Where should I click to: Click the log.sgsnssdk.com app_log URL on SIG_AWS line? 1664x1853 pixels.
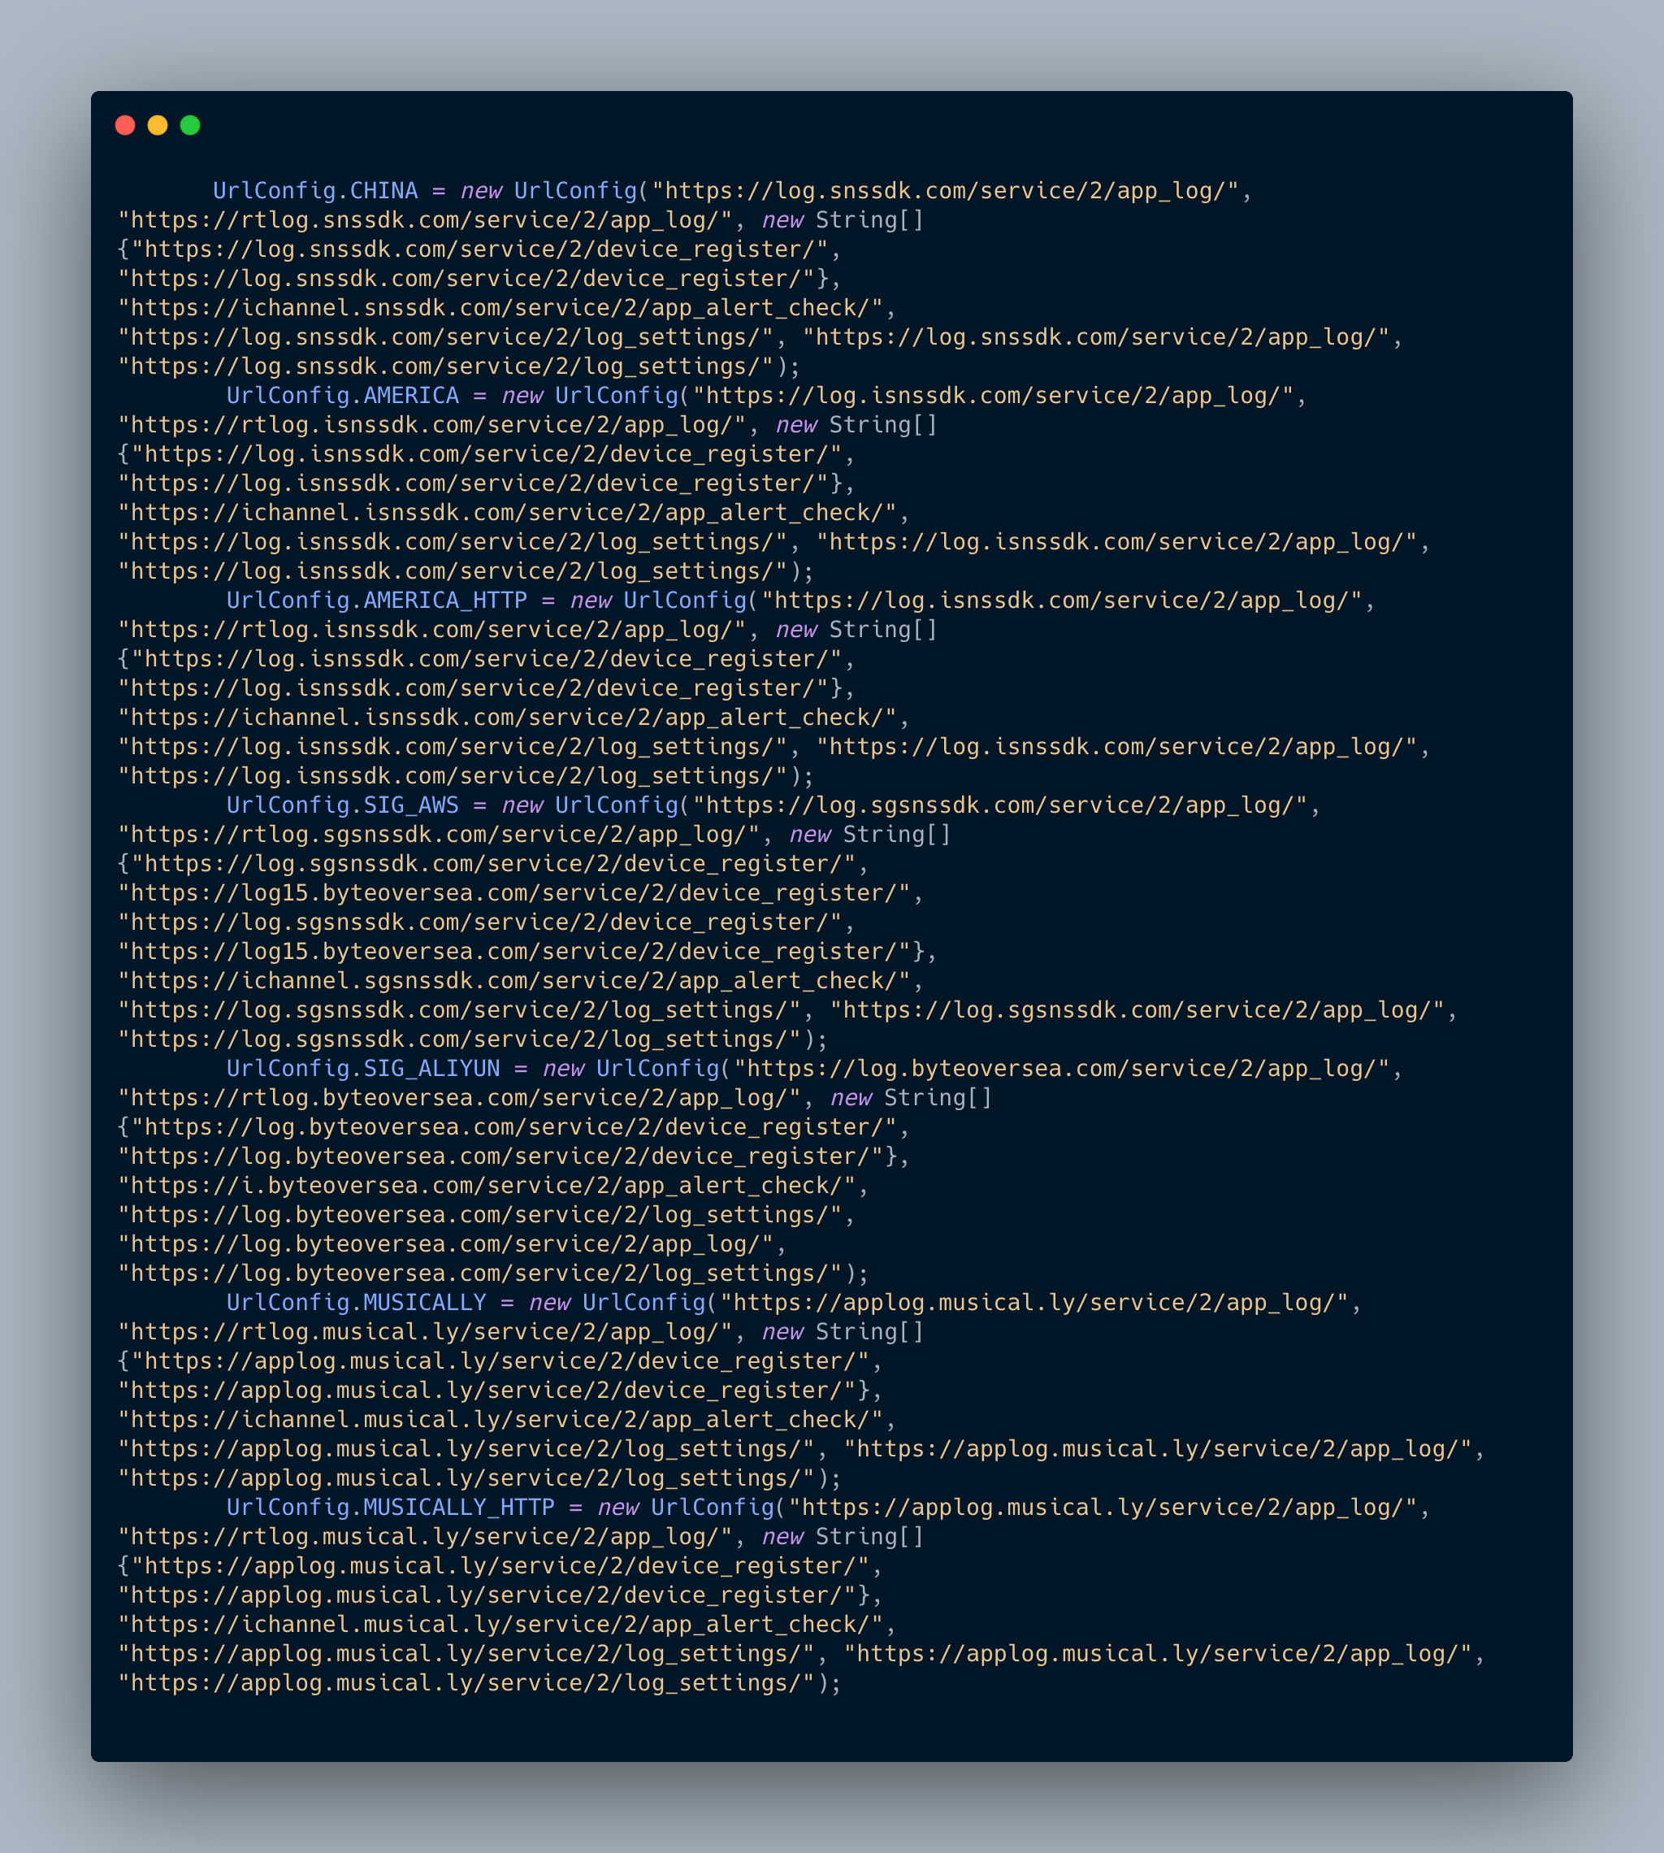tap(999, 805)
